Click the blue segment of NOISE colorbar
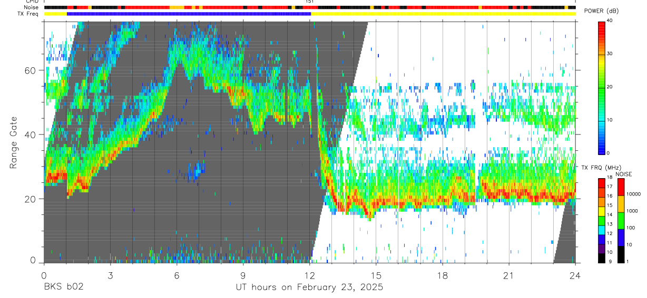The height and width of the screenshot is (298, 647). 620,238
